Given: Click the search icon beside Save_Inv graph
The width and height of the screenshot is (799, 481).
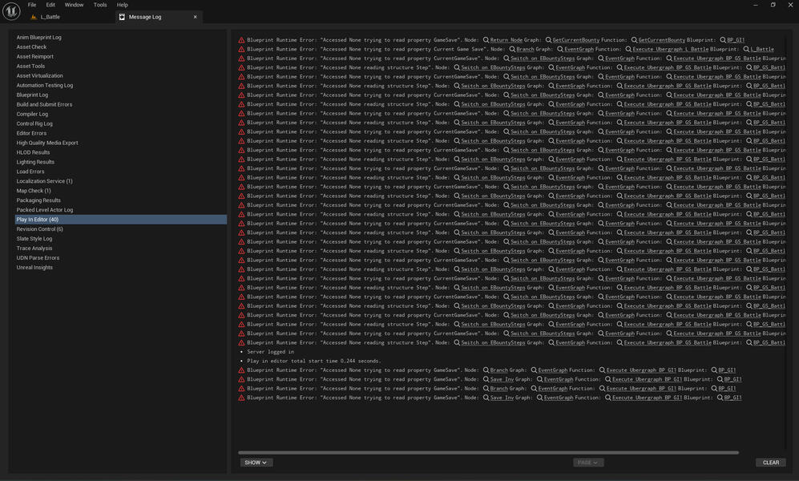Looking at the screenshot, I should click(486, 378).
